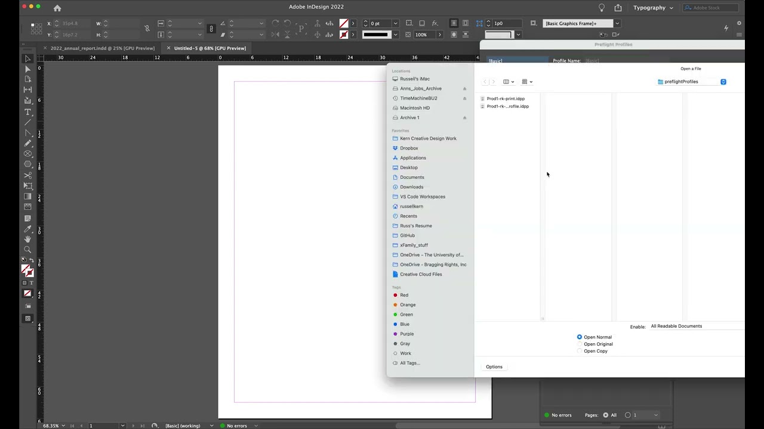Select Open Copy radio button
This screenshot has height=429, width=764.
pyautogui.click(x=579, y=351)
